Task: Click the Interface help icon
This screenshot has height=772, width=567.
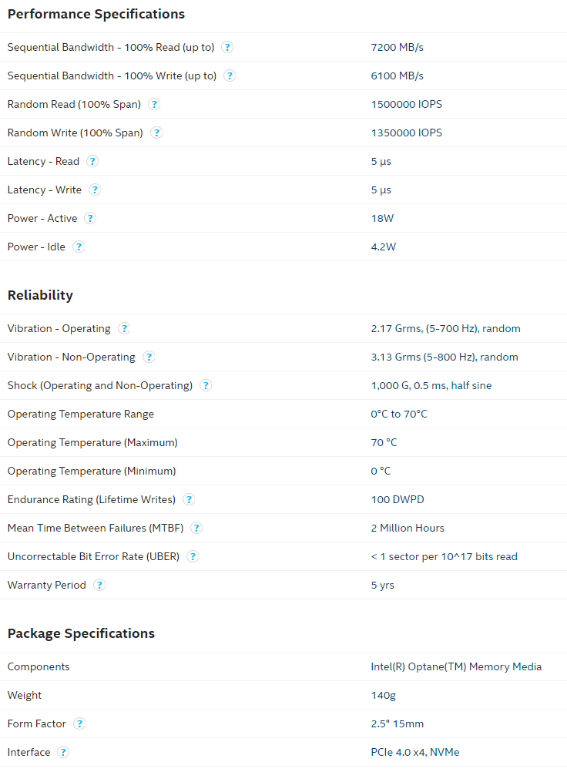Action: [x=63, y=752]
